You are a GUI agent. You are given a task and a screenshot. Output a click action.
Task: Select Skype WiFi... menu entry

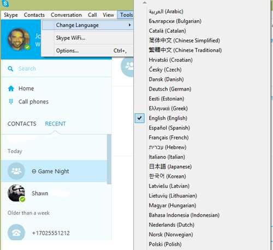pyautogui.click(x=88, y=38)
